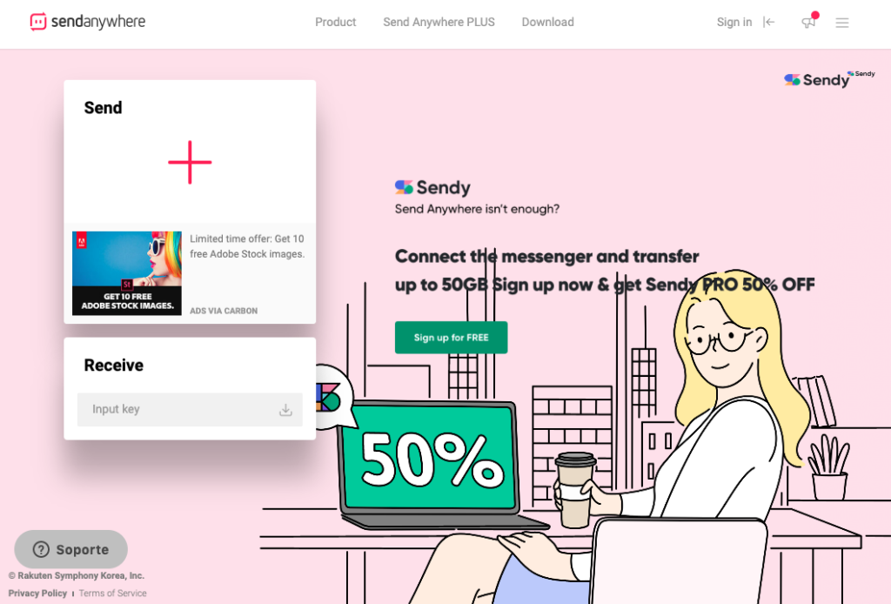Click Sign up for FREE button

[x=452, y=338]
